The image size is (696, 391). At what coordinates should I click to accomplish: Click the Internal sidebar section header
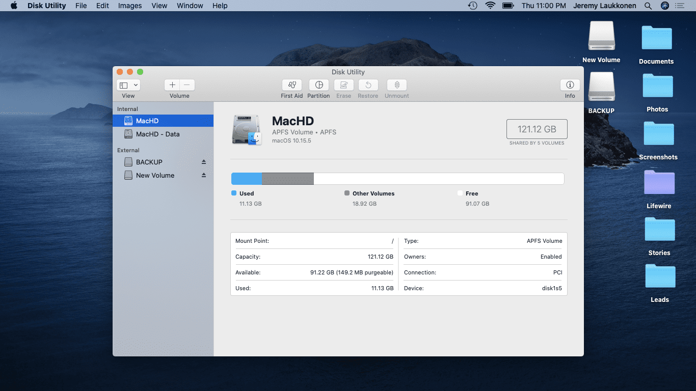point(127,109)
